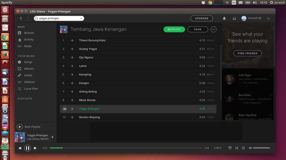
Task: Open the play queue icon
Action: tap(230, 148)
